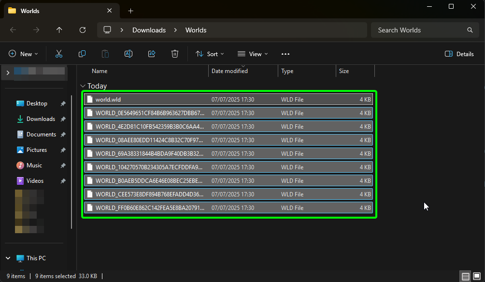The height and width of the screenshot is (282, 485).
Task: Switch to details list view icon
Action: tap(465, 276)
